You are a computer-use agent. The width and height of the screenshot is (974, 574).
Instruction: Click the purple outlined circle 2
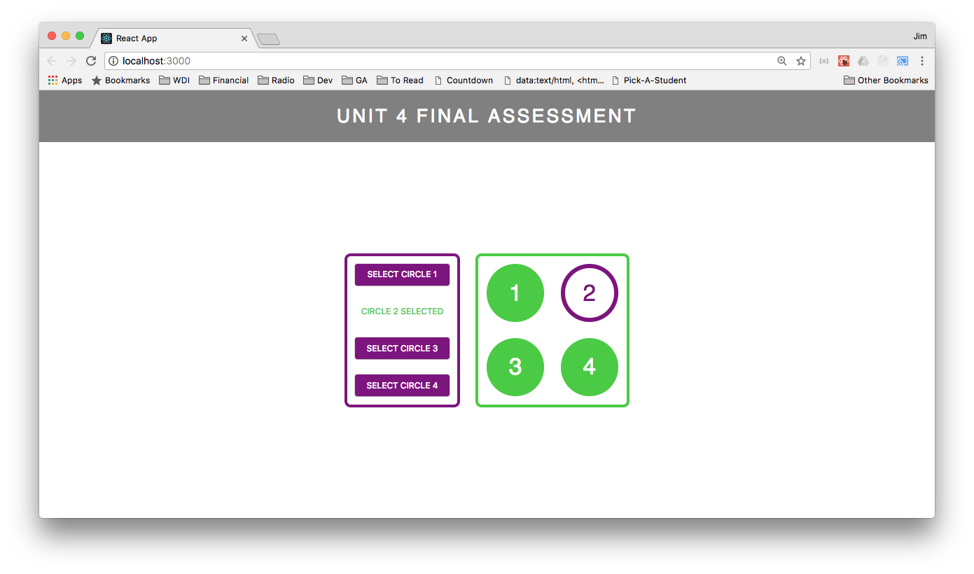coord(590,293)
